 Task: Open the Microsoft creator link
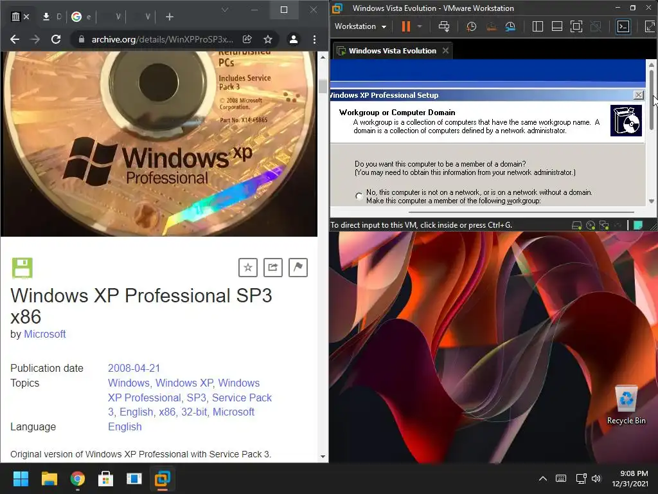tap(45, 334)
